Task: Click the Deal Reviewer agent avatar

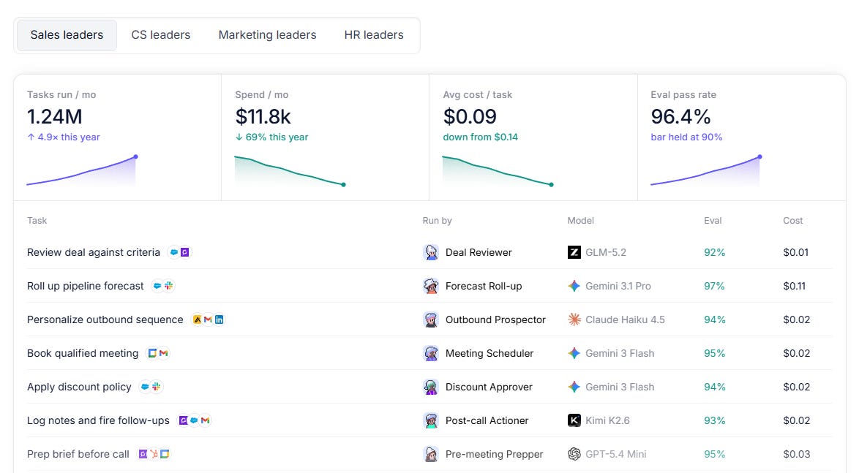Action: point(431,252)
